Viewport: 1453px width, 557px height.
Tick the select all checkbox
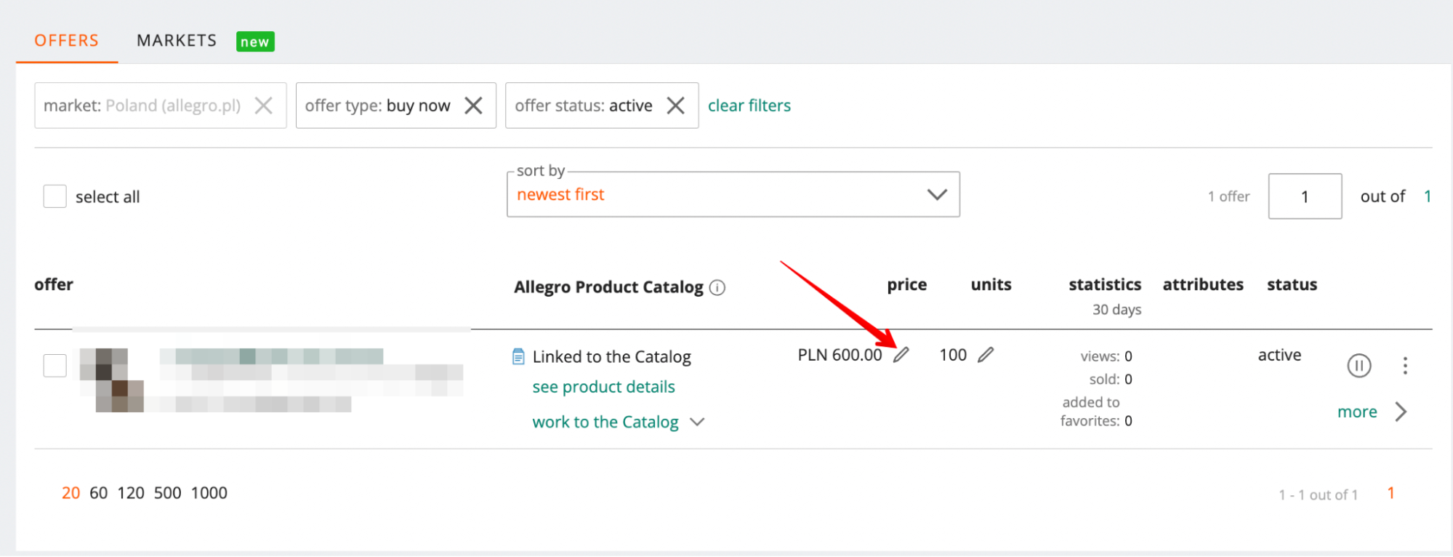[55, 196]
